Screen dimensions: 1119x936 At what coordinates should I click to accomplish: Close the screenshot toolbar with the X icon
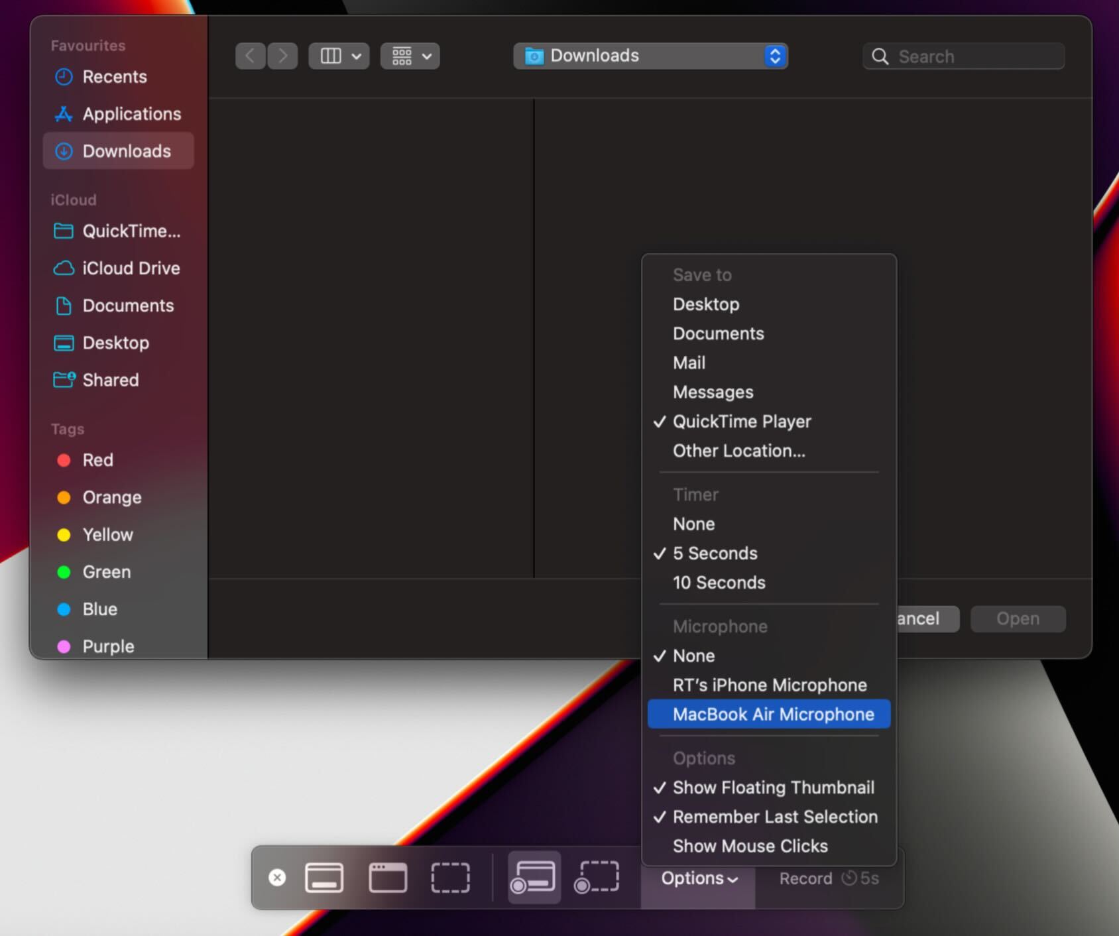277,878
